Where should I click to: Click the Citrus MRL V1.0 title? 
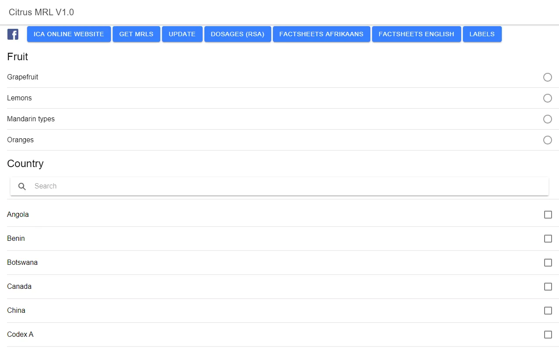(41, 12)
